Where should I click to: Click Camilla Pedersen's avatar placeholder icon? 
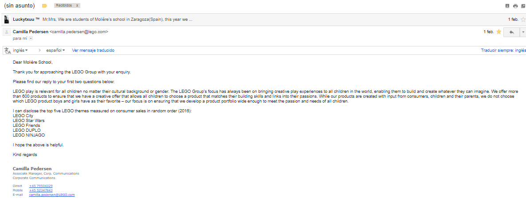[7, 32]
